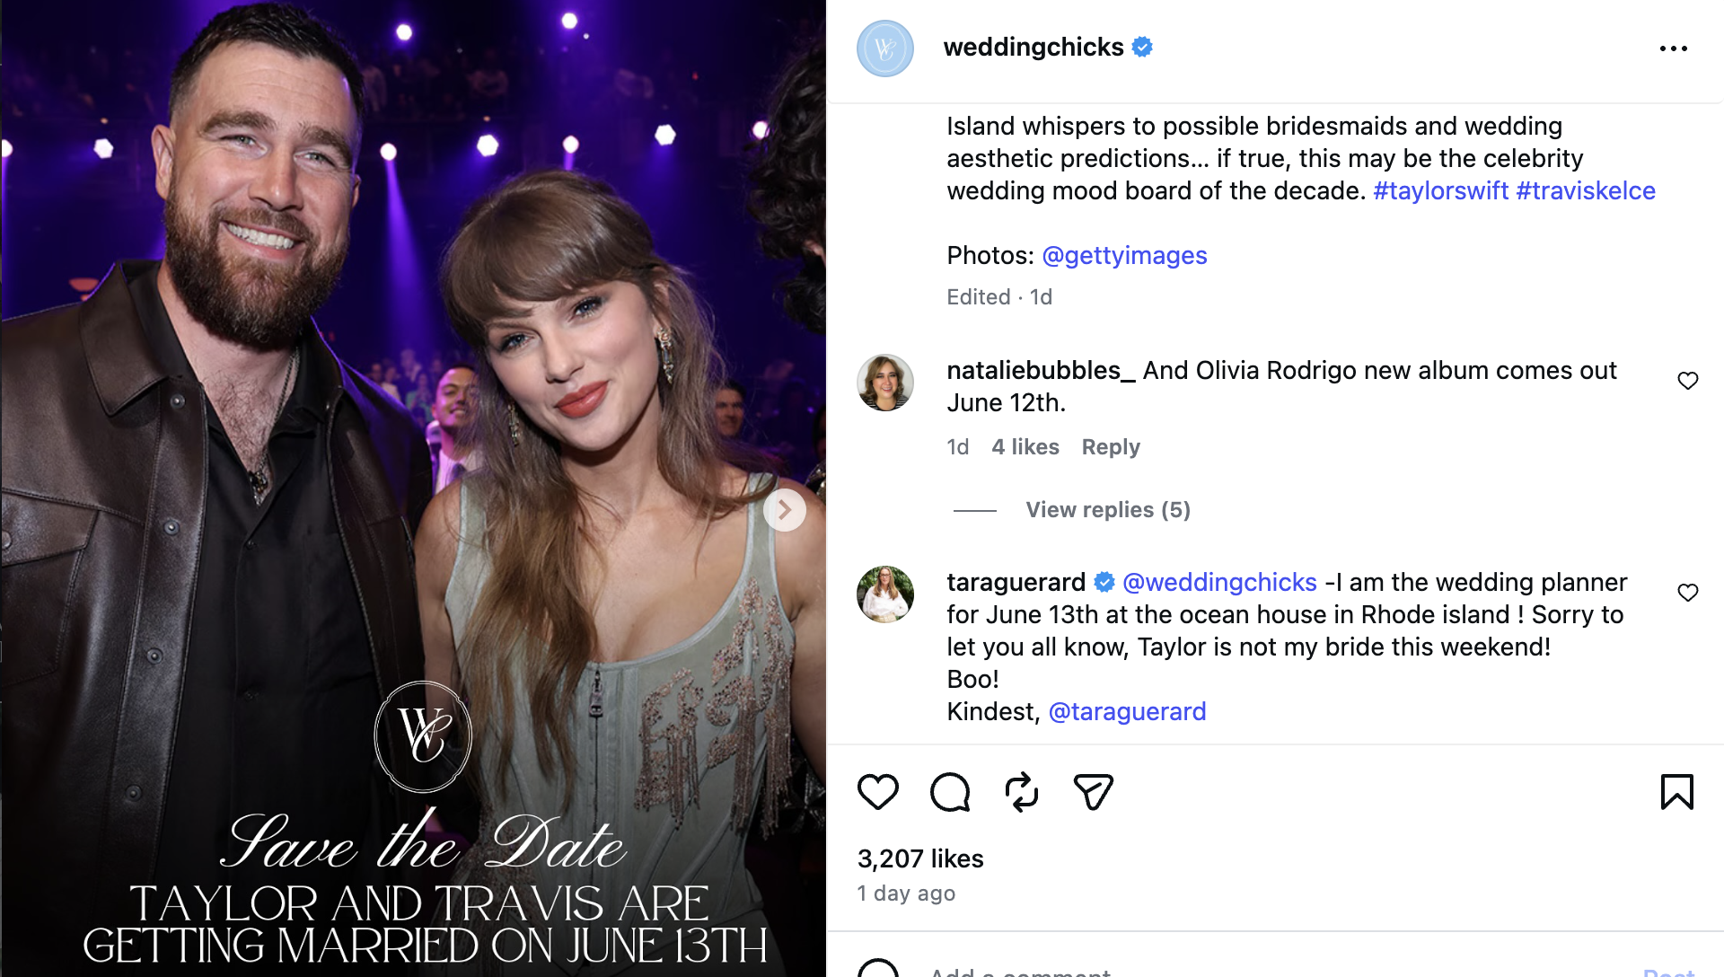Open the three-dot options menu
Screen dimensions: 1724x977
click(1673, 48)
